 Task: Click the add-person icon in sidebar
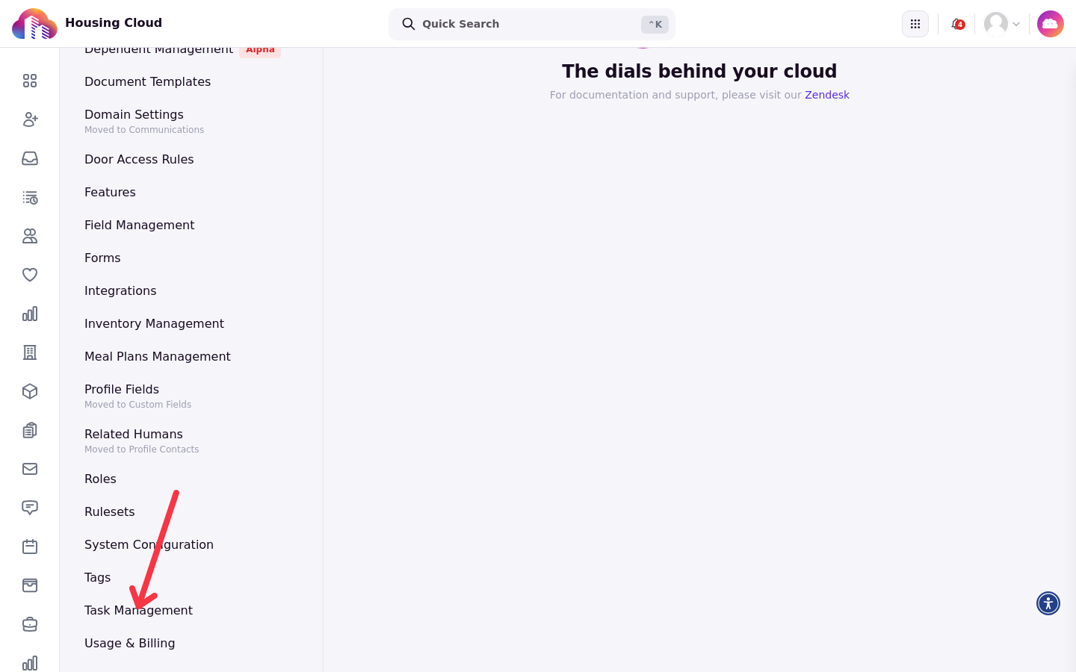click(30, 119)
